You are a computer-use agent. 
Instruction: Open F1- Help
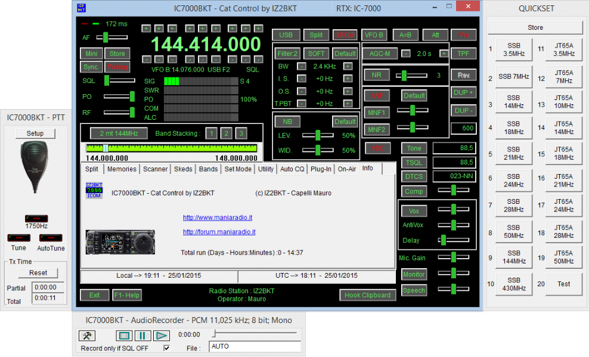(x=127, y=295)
